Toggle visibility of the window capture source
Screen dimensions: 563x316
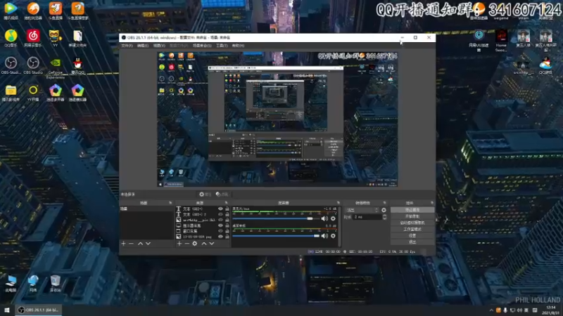click(220, 231)
